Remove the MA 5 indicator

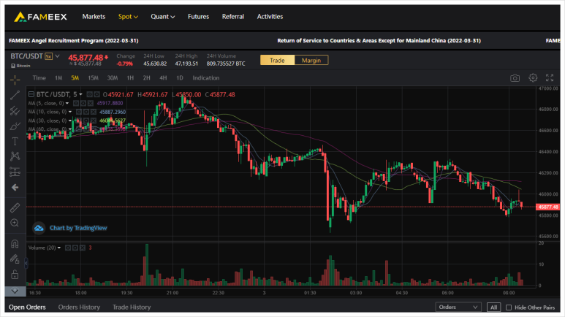coord(91,103)
